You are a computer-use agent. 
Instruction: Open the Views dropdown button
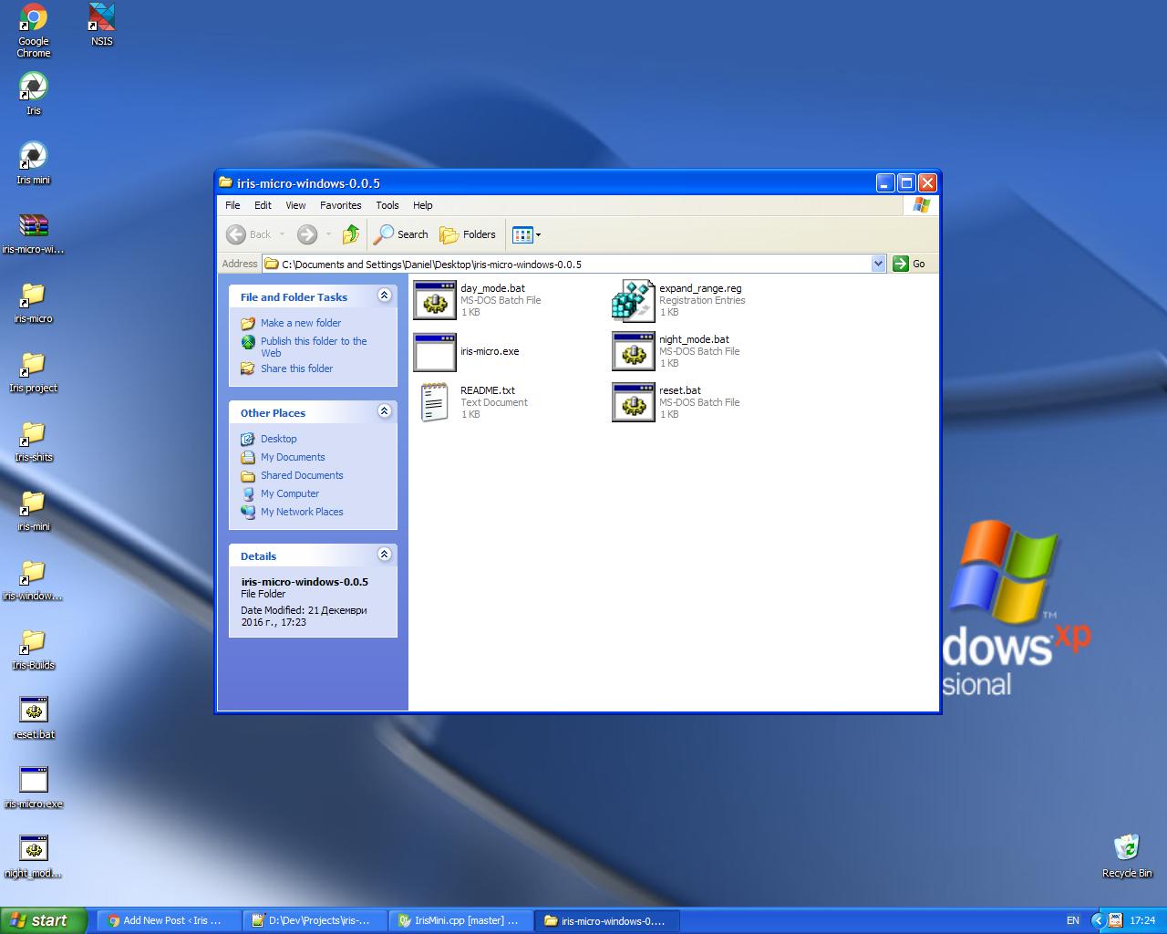click(x=527, y=234)
